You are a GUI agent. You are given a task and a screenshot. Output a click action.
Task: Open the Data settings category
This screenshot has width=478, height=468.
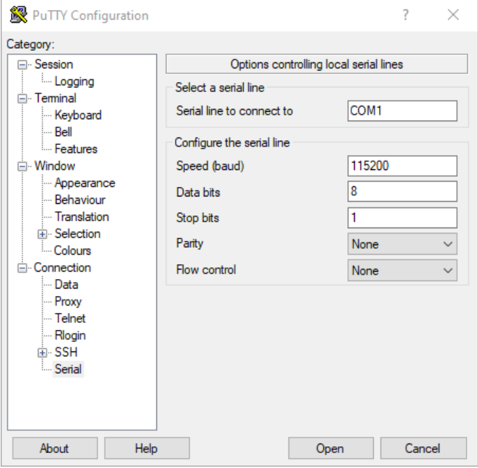coord(66,284)
